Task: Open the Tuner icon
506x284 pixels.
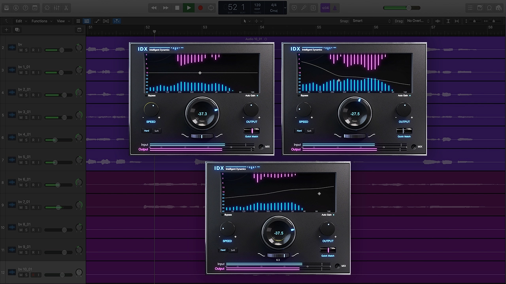Action: (304, 7)
